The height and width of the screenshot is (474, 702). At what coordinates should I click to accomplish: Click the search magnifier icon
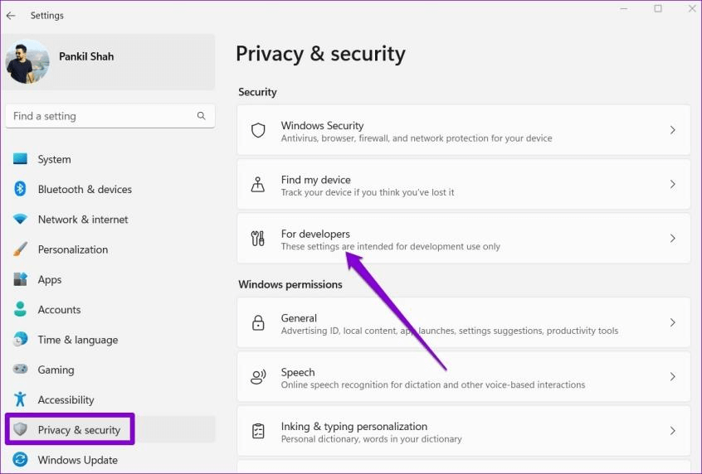point(201,116)
